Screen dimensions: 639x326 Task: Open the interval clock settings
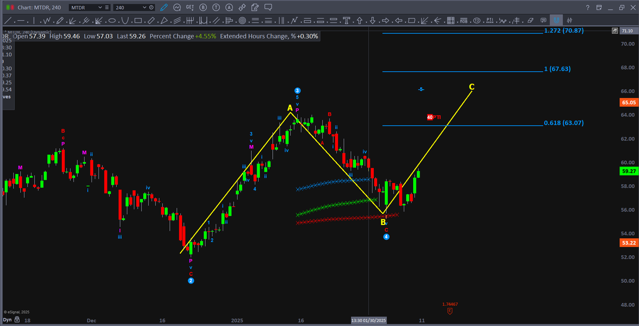(152, 8)
